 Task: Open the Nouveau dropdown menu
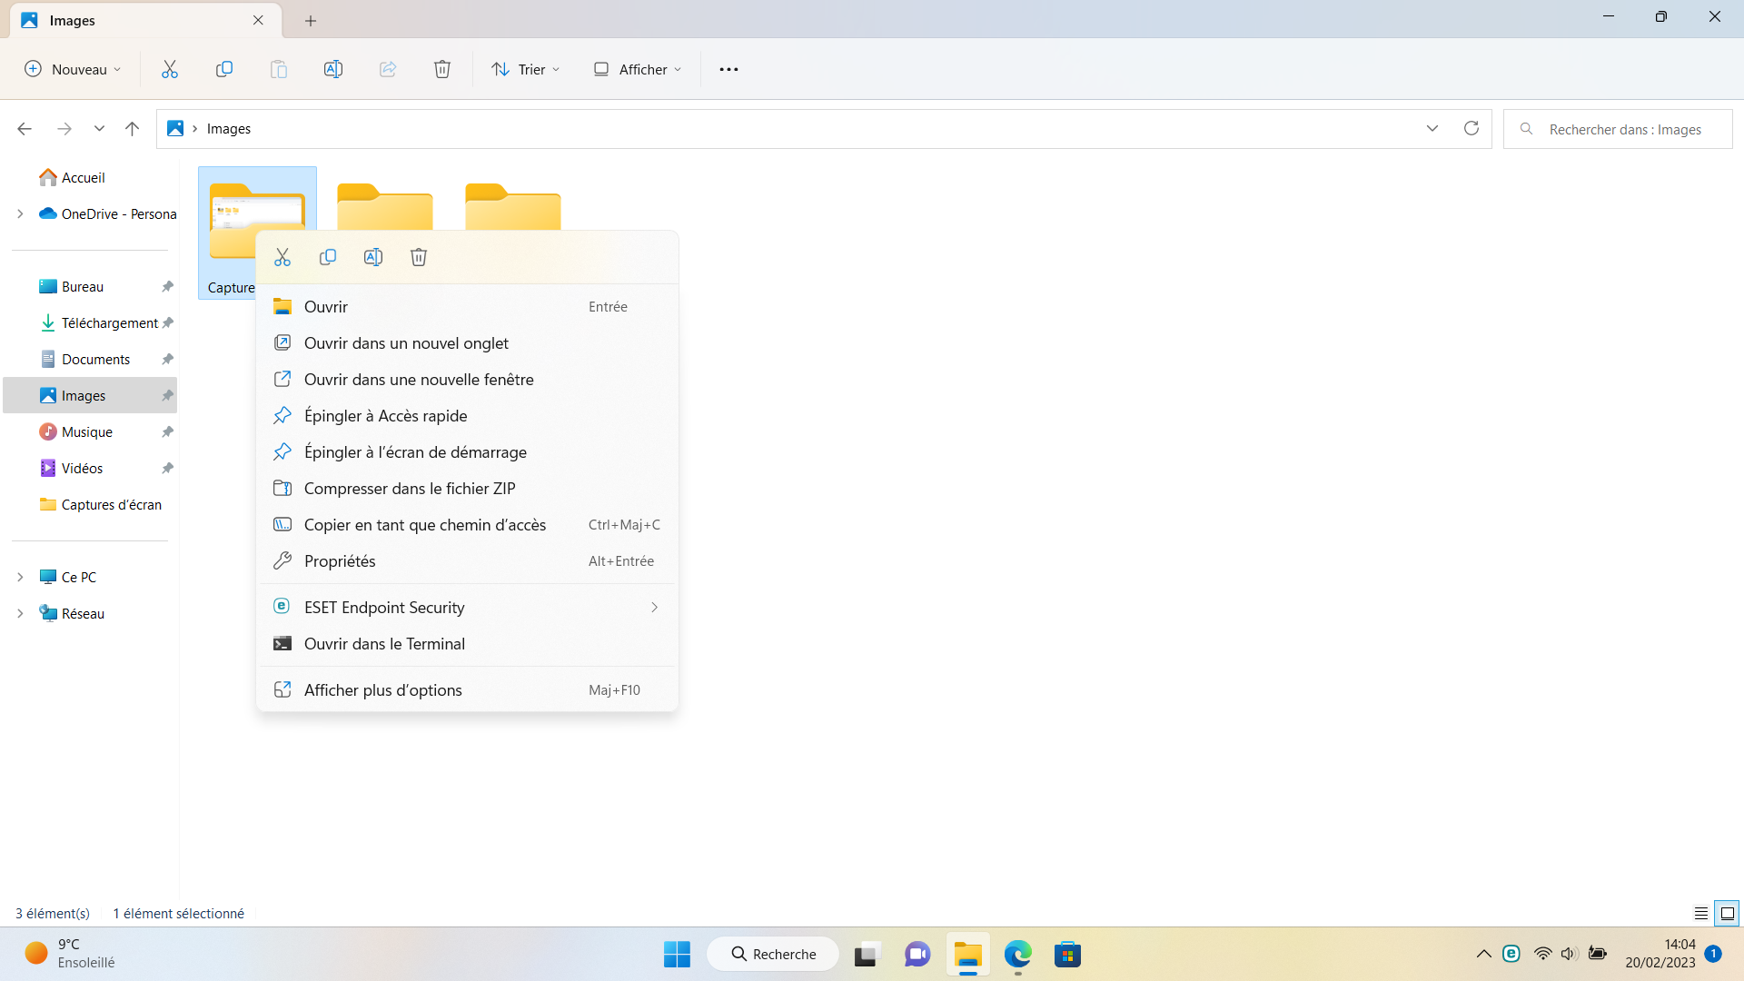point(73,69)
